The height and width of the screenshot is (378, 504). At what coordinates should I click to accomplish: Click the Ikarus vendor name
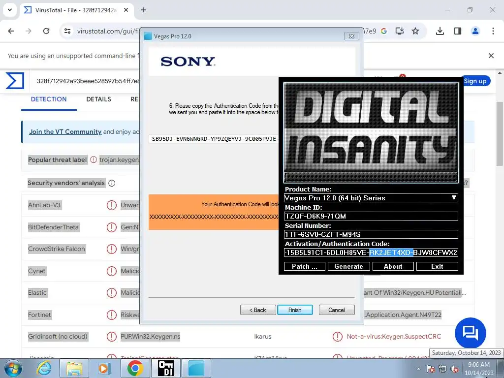click(263, 337)
